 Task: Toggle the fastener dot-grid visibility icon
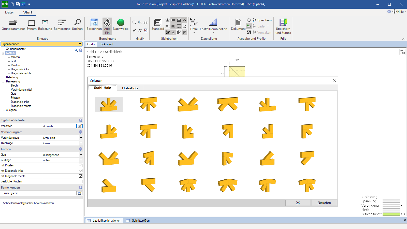pyautogui.click(x=173, y=26)
